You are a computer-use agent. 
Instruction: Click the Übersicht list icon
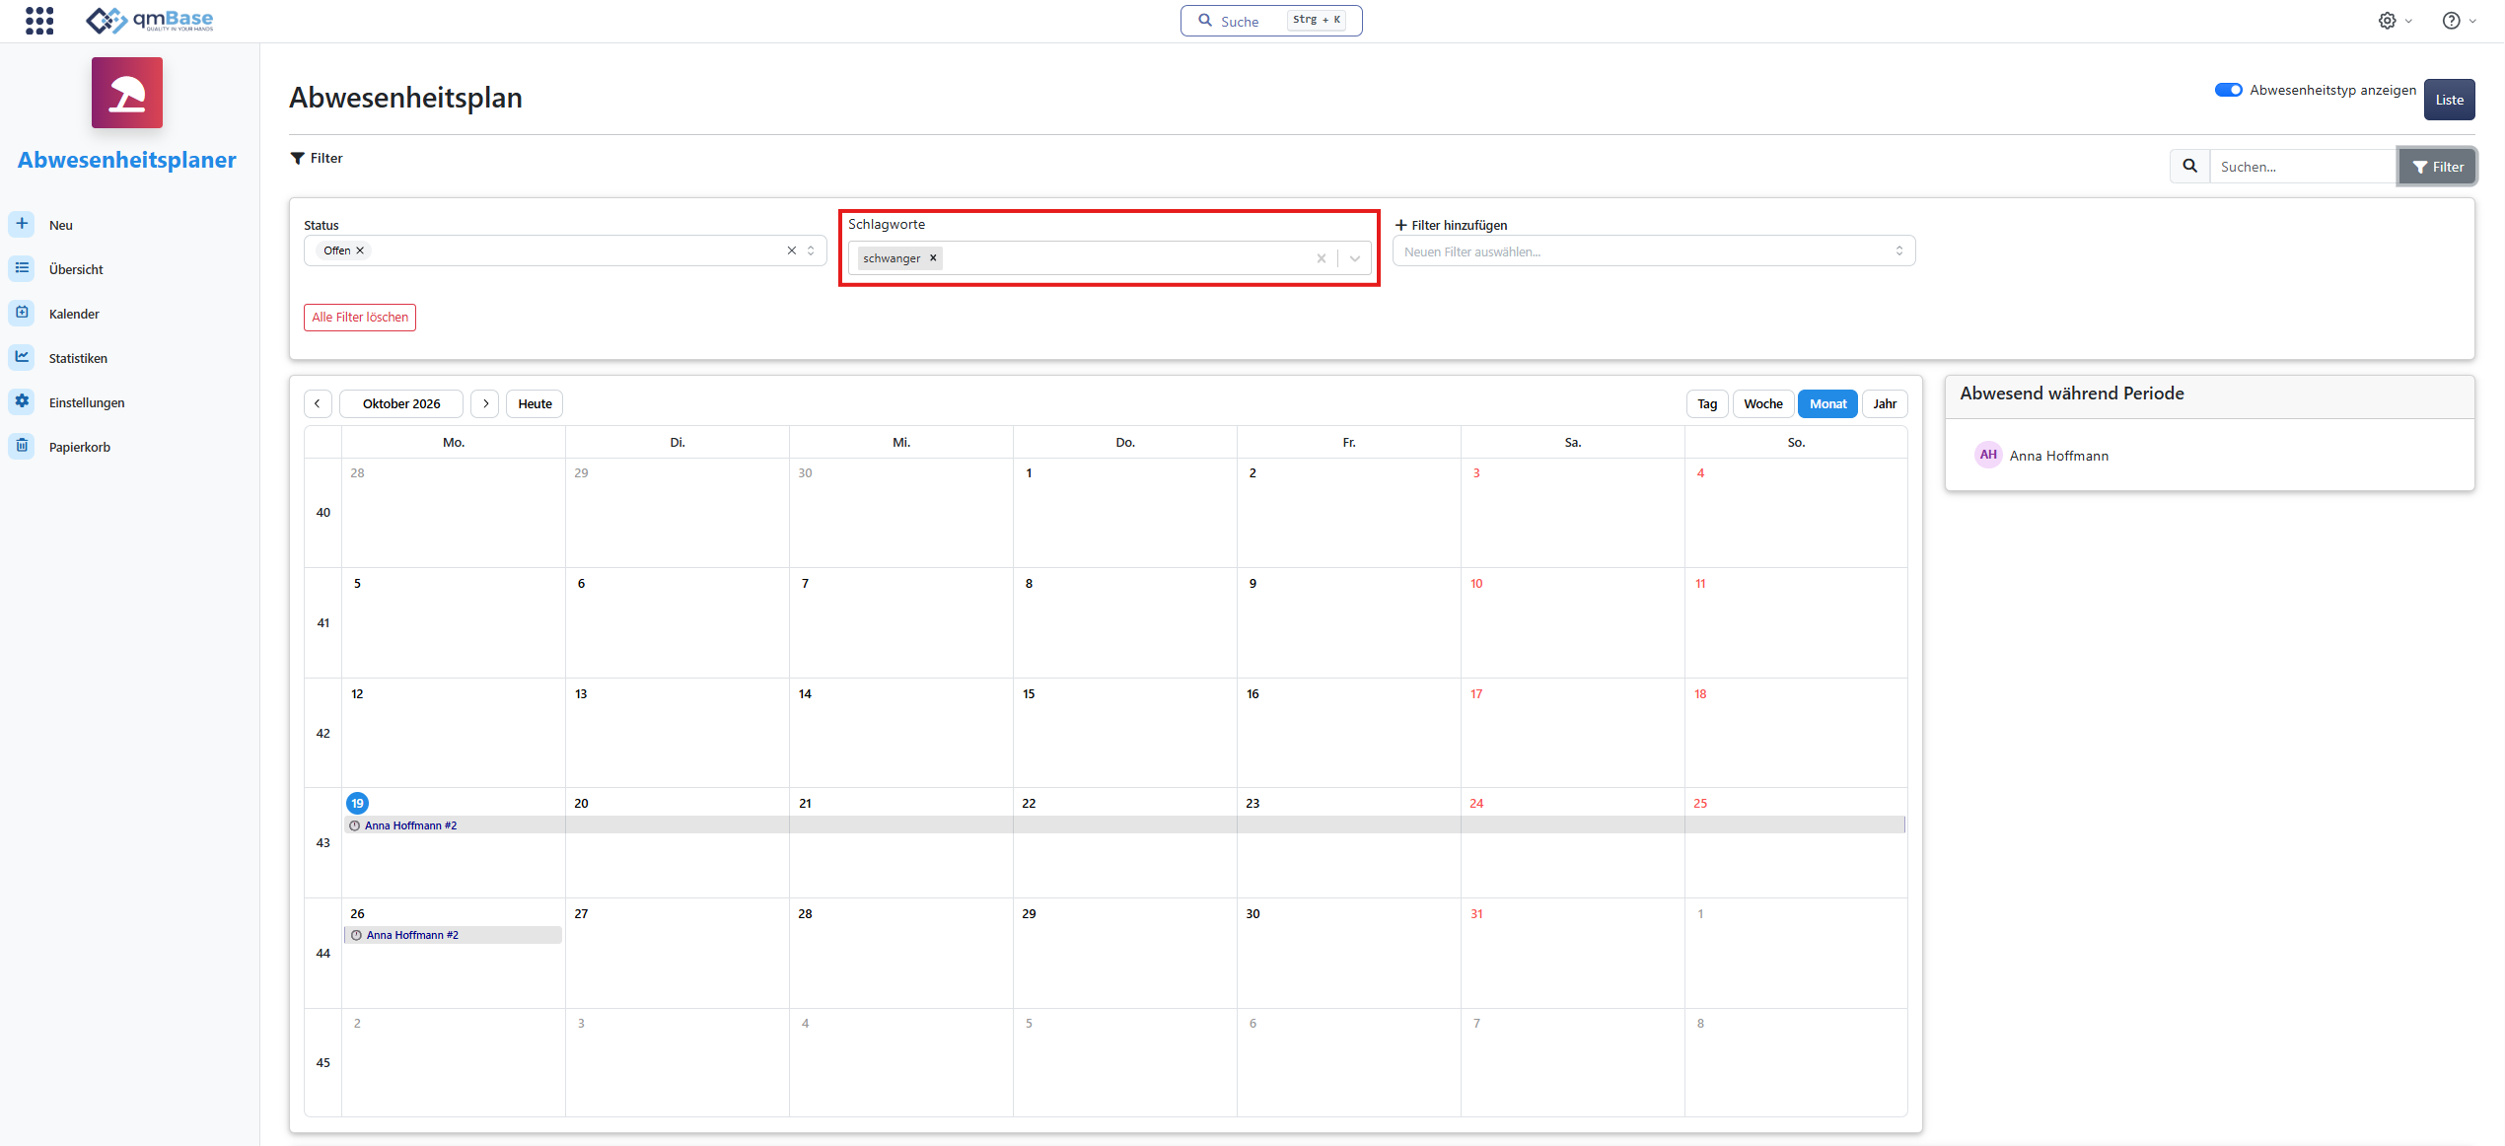[22, 268]
